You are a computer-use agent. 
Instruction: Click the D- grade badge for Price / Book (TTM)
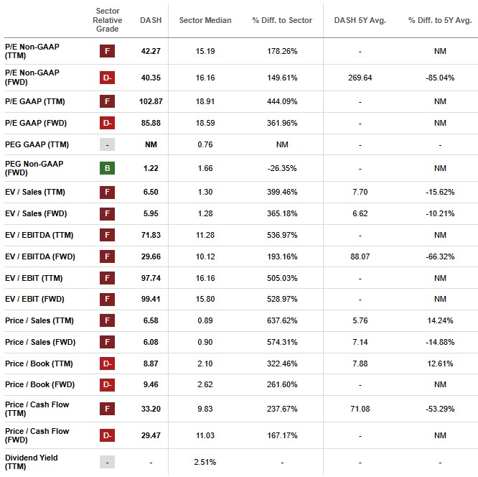tap(107, 363)
